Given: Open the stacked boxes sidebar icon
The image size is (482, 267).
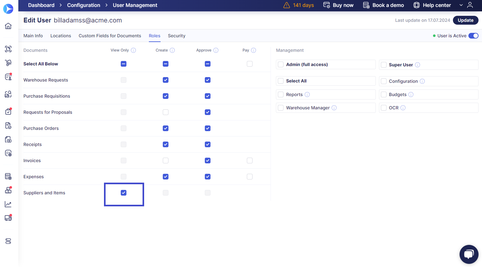Looking at the screenshot, I should 8,190.
